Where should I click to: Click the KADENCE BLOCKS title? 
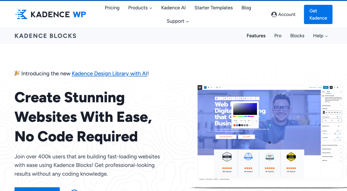(45, 36)
